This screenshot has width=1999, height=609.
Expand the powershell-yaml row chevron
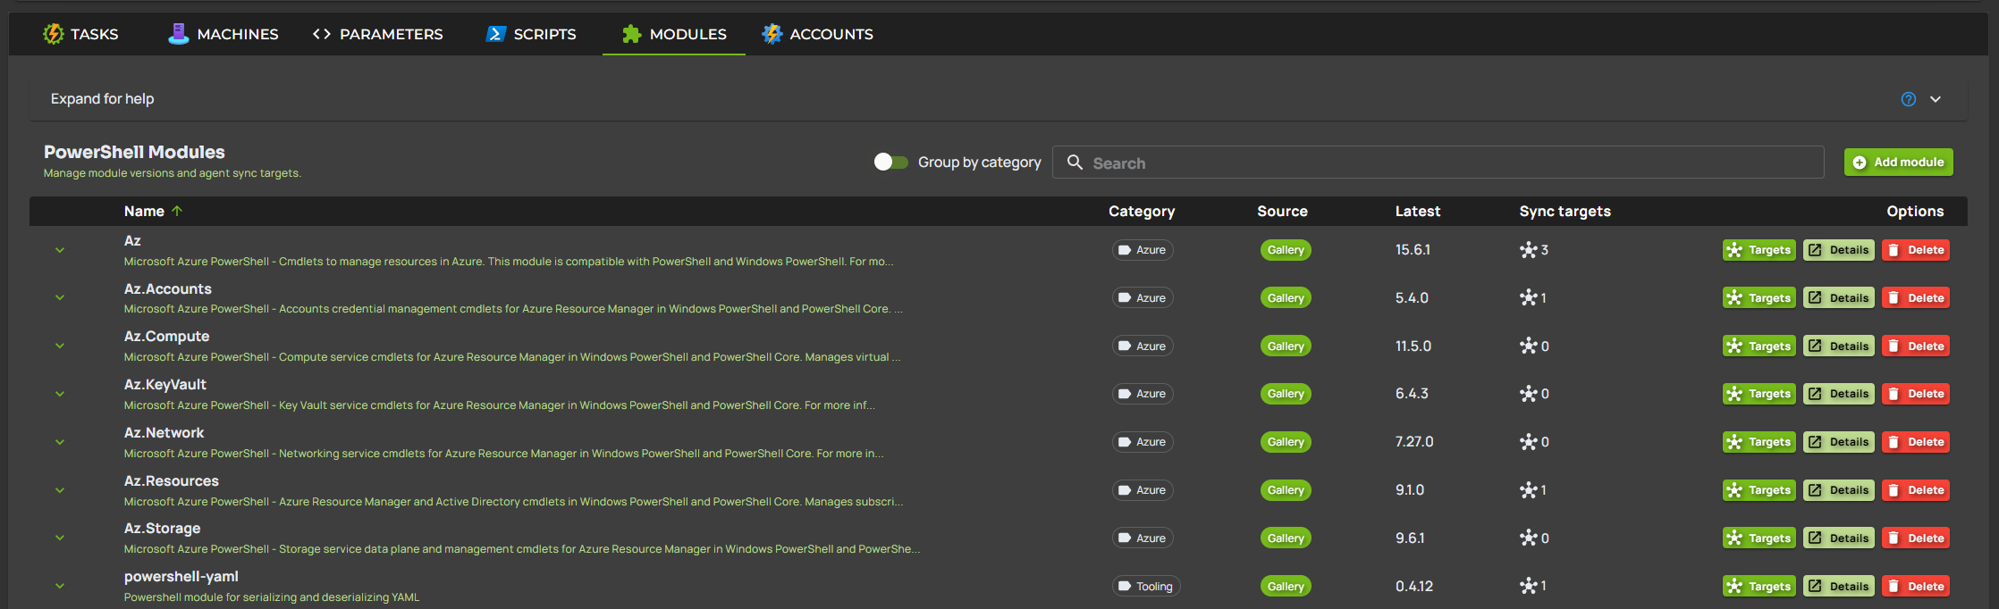60,586
